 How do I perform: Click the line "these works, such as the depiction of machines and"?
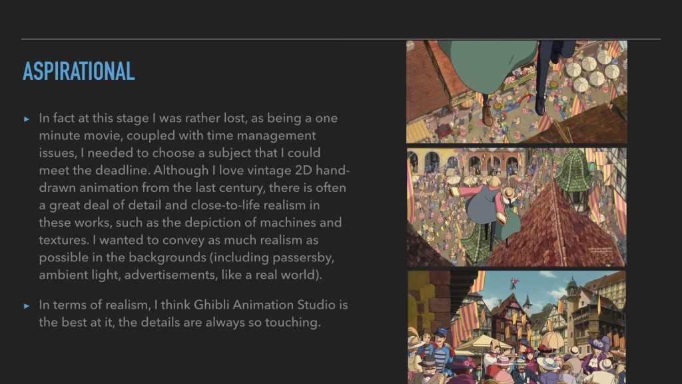click(x=190, y=223)
